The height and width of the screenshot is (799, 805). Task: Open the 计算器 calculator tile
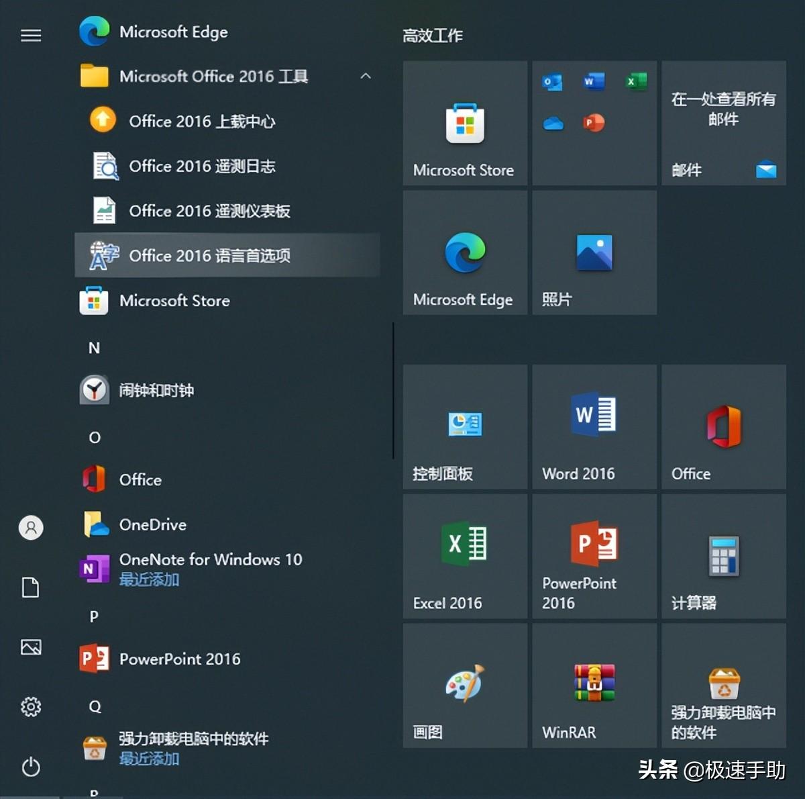click(723, 556)
